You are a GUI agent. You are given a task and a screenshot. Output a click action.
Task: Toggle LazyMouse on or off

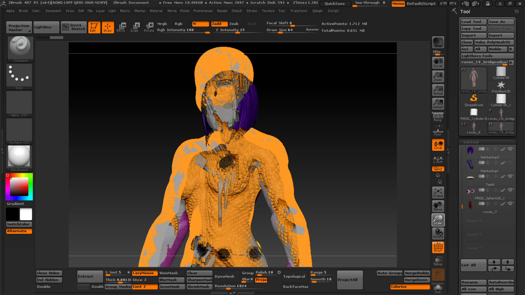coord(144,273)
